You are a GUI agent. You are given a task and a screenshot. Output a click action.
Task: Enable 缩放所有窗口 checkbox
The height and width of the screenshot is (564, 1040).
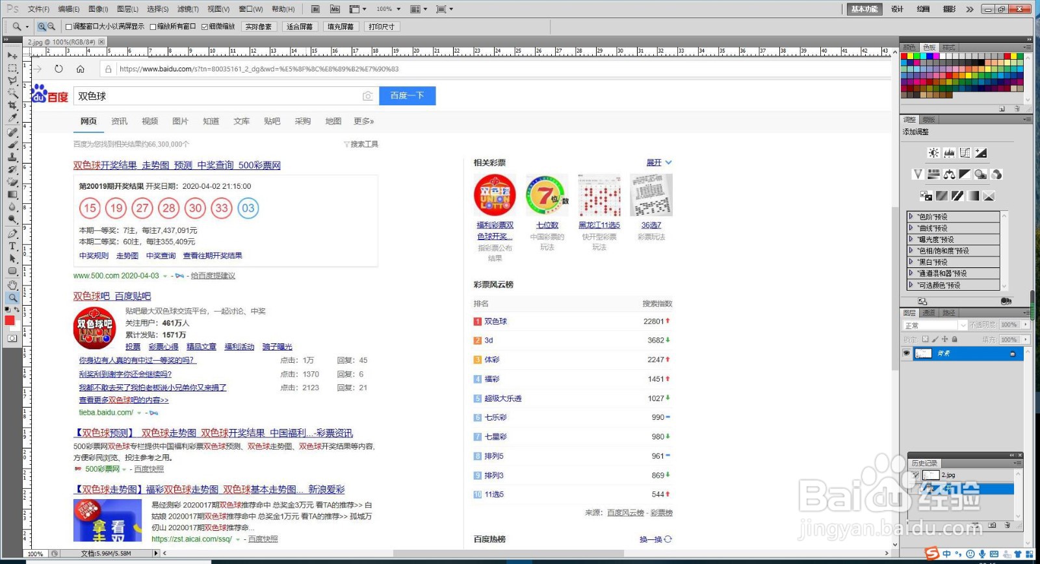coord(153,27)
